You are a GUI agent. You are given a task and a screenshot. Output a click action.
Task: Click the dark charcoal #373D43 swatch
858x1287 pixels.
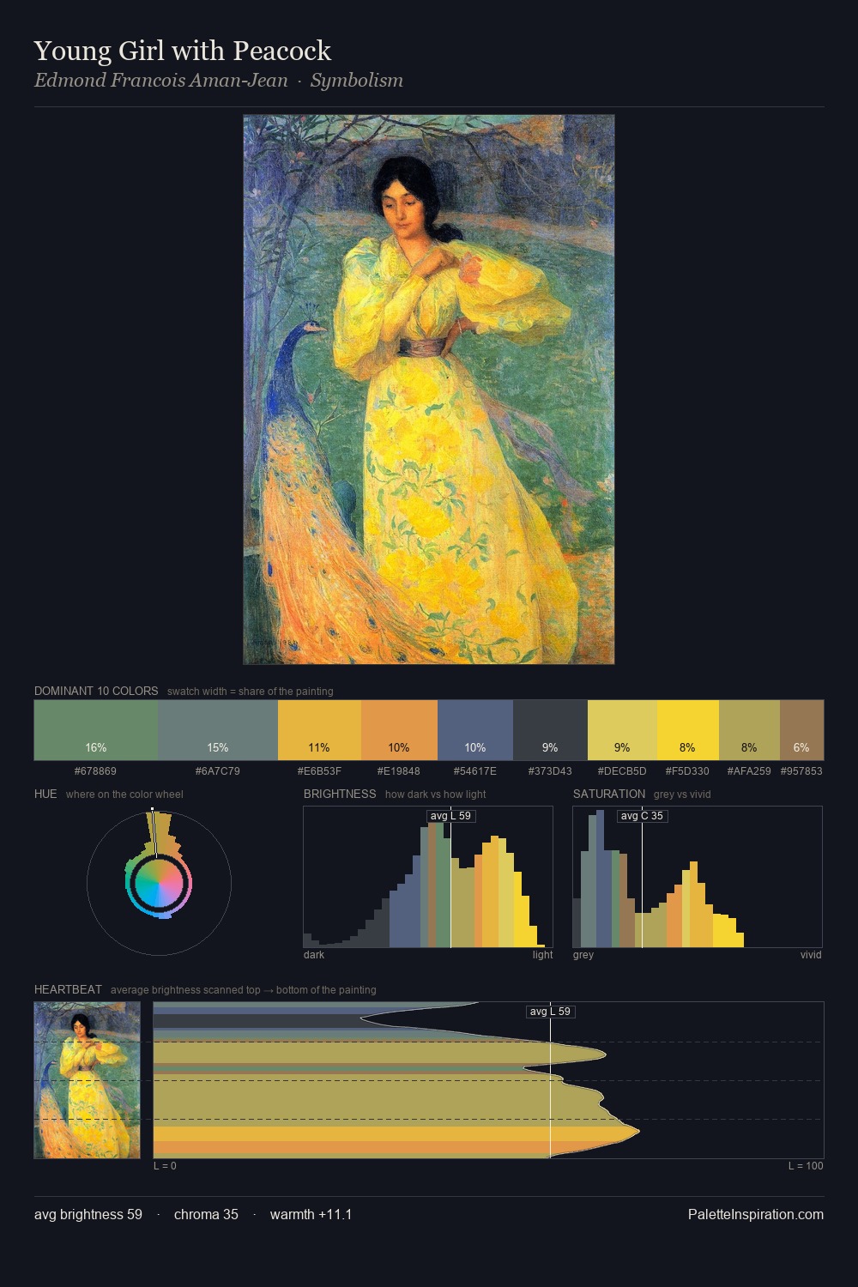(x=550, y=730)
